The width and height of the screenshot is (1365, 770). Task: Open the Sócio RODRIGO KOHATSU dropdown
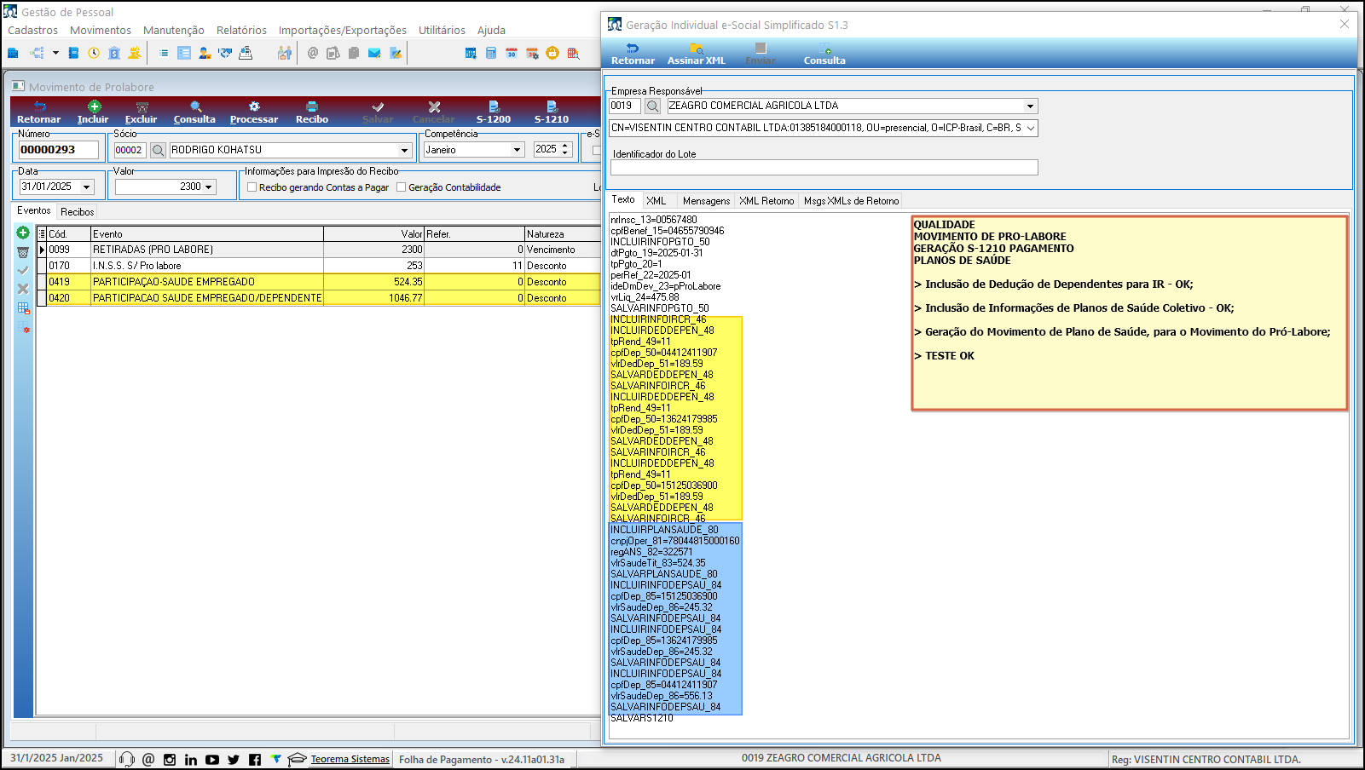[x=405, y=150]
